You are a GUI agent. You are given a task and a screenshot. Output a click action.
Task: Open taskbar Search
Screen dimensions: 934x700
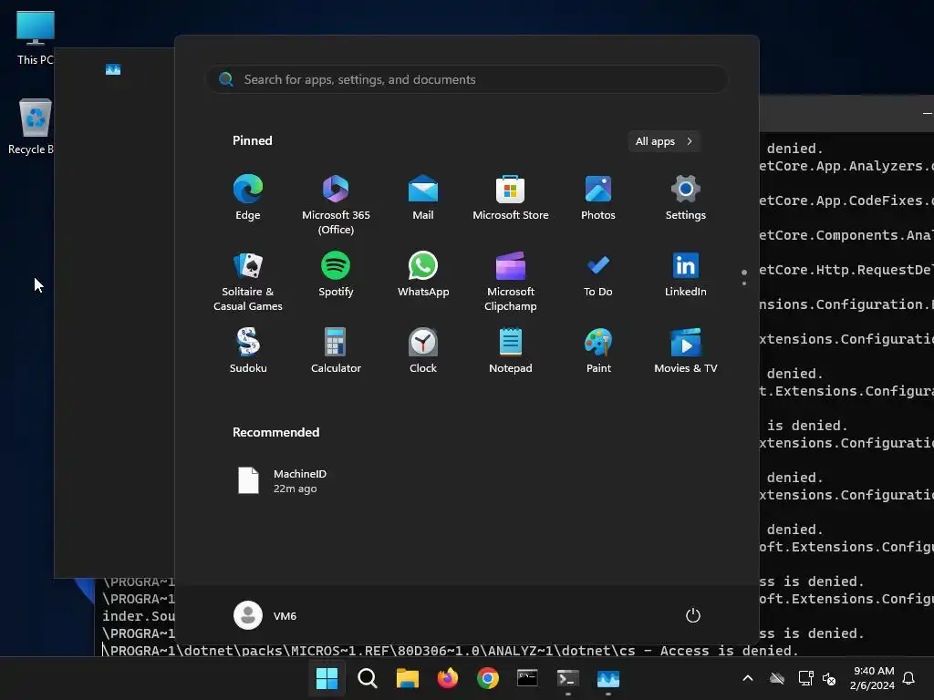tap(367, 678)
